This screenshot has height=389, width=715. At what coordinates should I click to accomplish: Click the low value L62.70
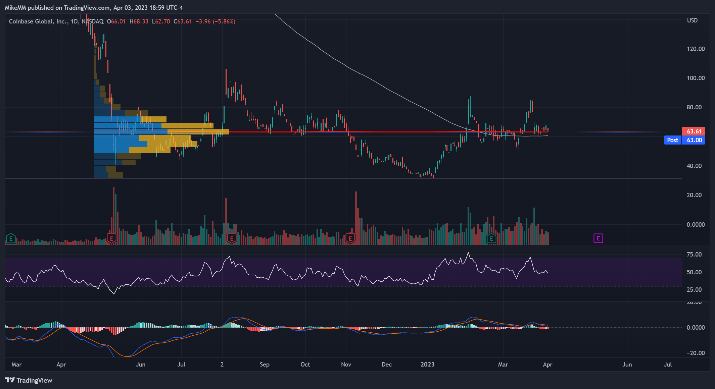tap(161, 21)
